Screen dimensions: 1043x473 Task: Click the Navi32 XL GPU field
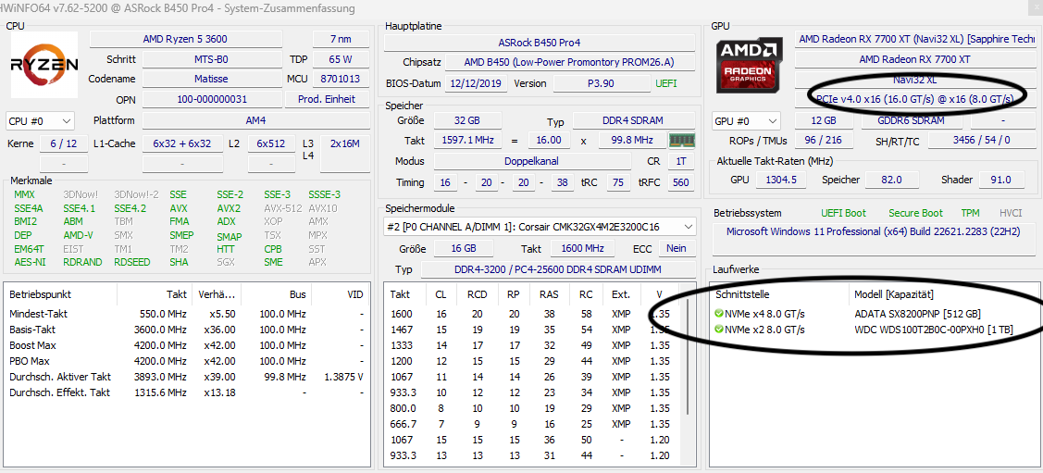coord(916,80)
